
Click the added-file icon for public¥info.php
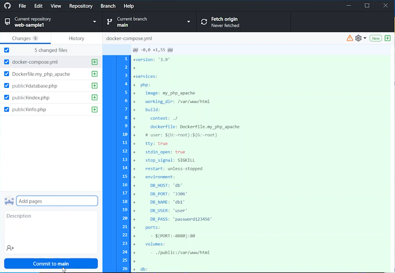(x=94, y=109)
